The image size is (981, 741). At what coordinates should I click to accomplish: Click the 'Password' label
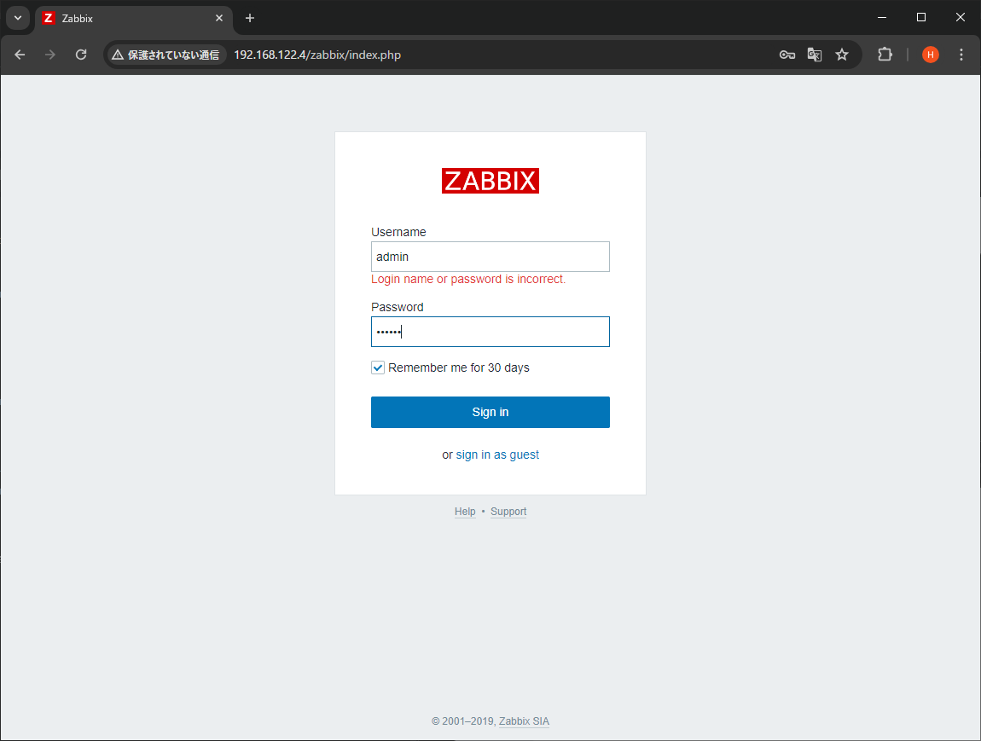click(x=398, y=307)
